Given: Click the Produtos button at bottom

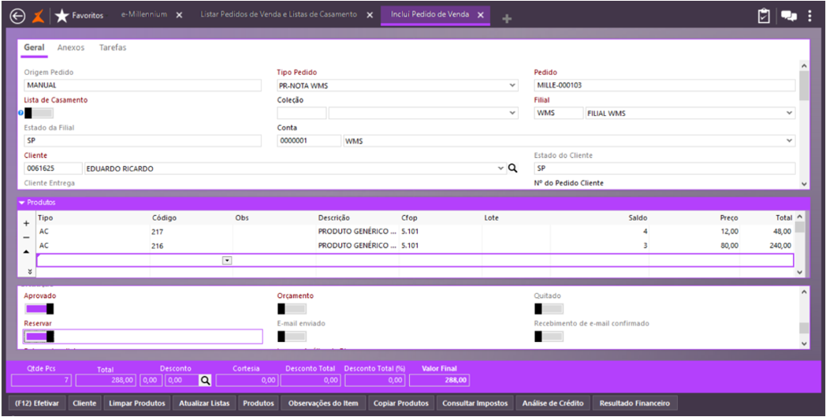Looking at the screenshot, I should 259,404.
